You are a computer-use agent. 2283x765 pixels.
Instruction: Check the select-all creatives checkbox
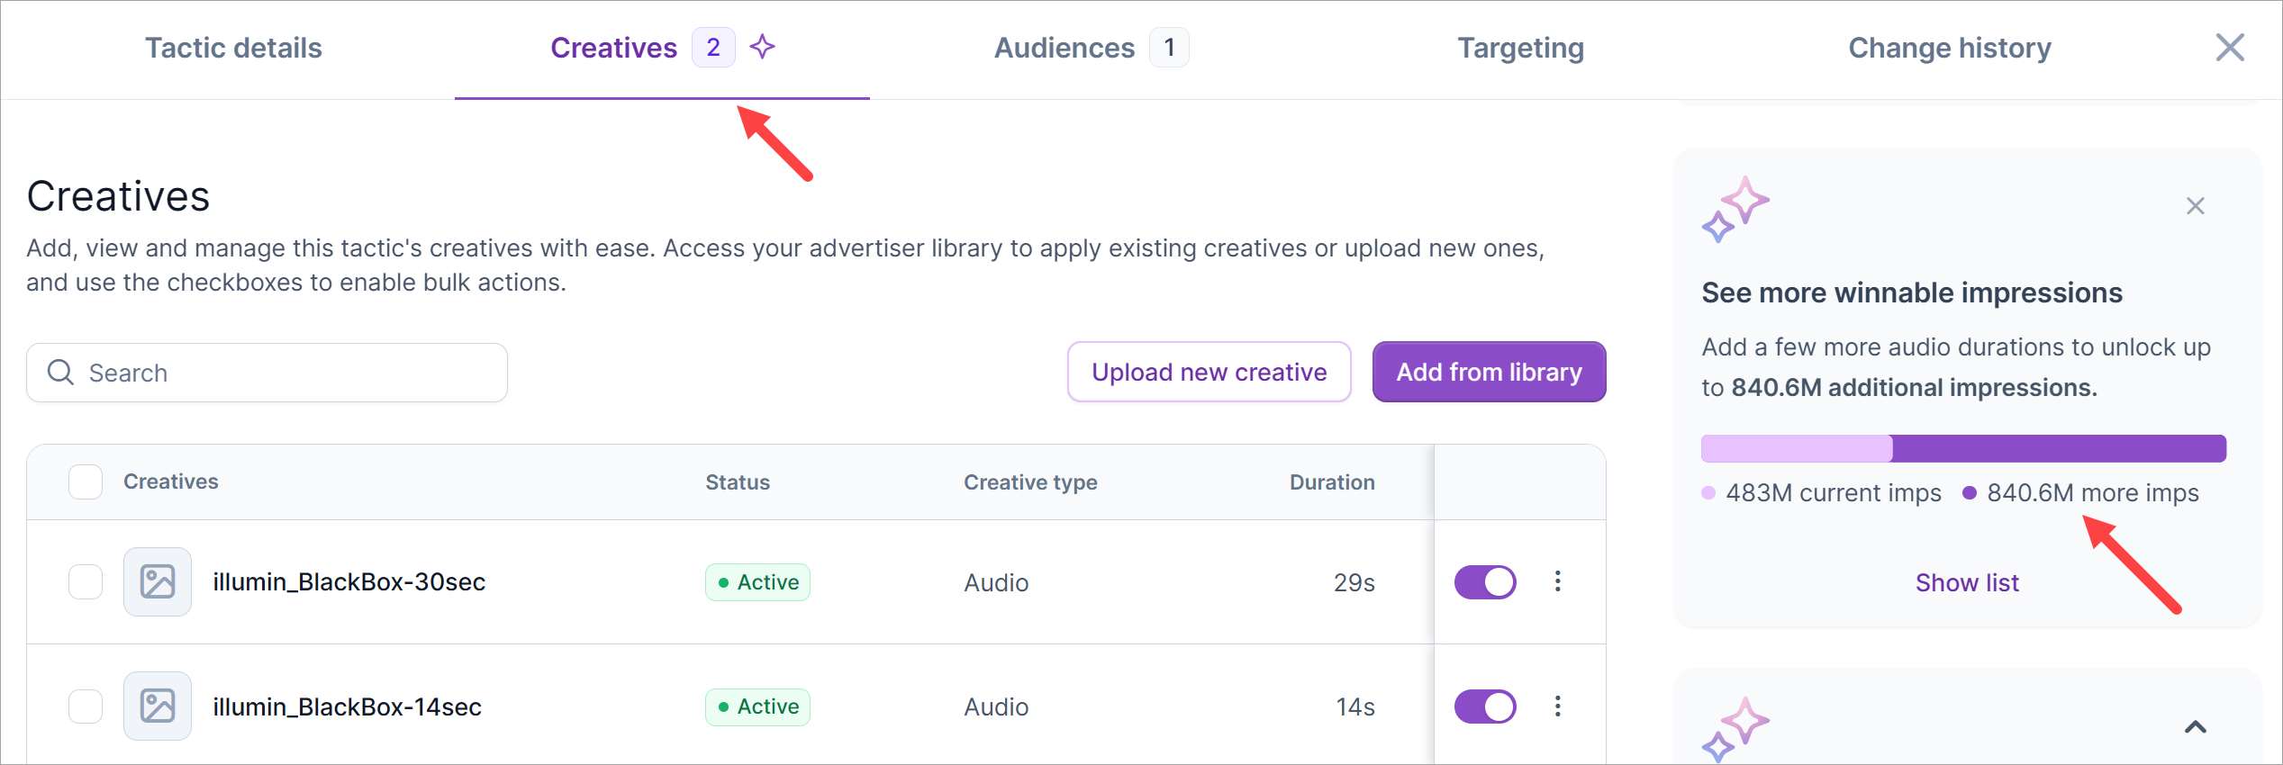(86, 482)
